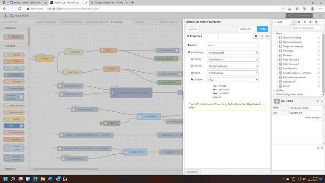Screen dimensions: 325x183
Task: Open help sidebar book icon
Action: click(299, 22)
